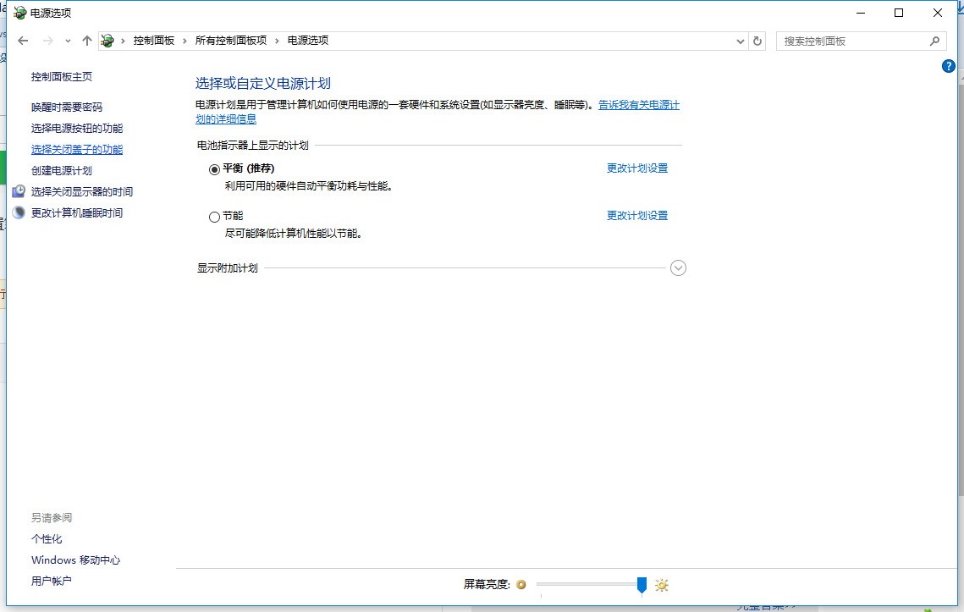Open recent locations dropdown arrow
The image size is (964, 612).
pyautogui.click(x=69, y=41)
